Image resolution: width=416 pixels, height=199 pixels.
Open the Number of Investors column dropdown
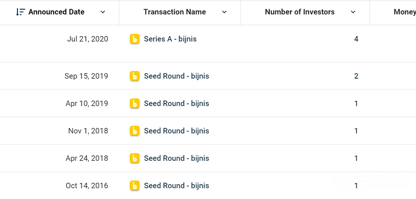click(353, 12)
